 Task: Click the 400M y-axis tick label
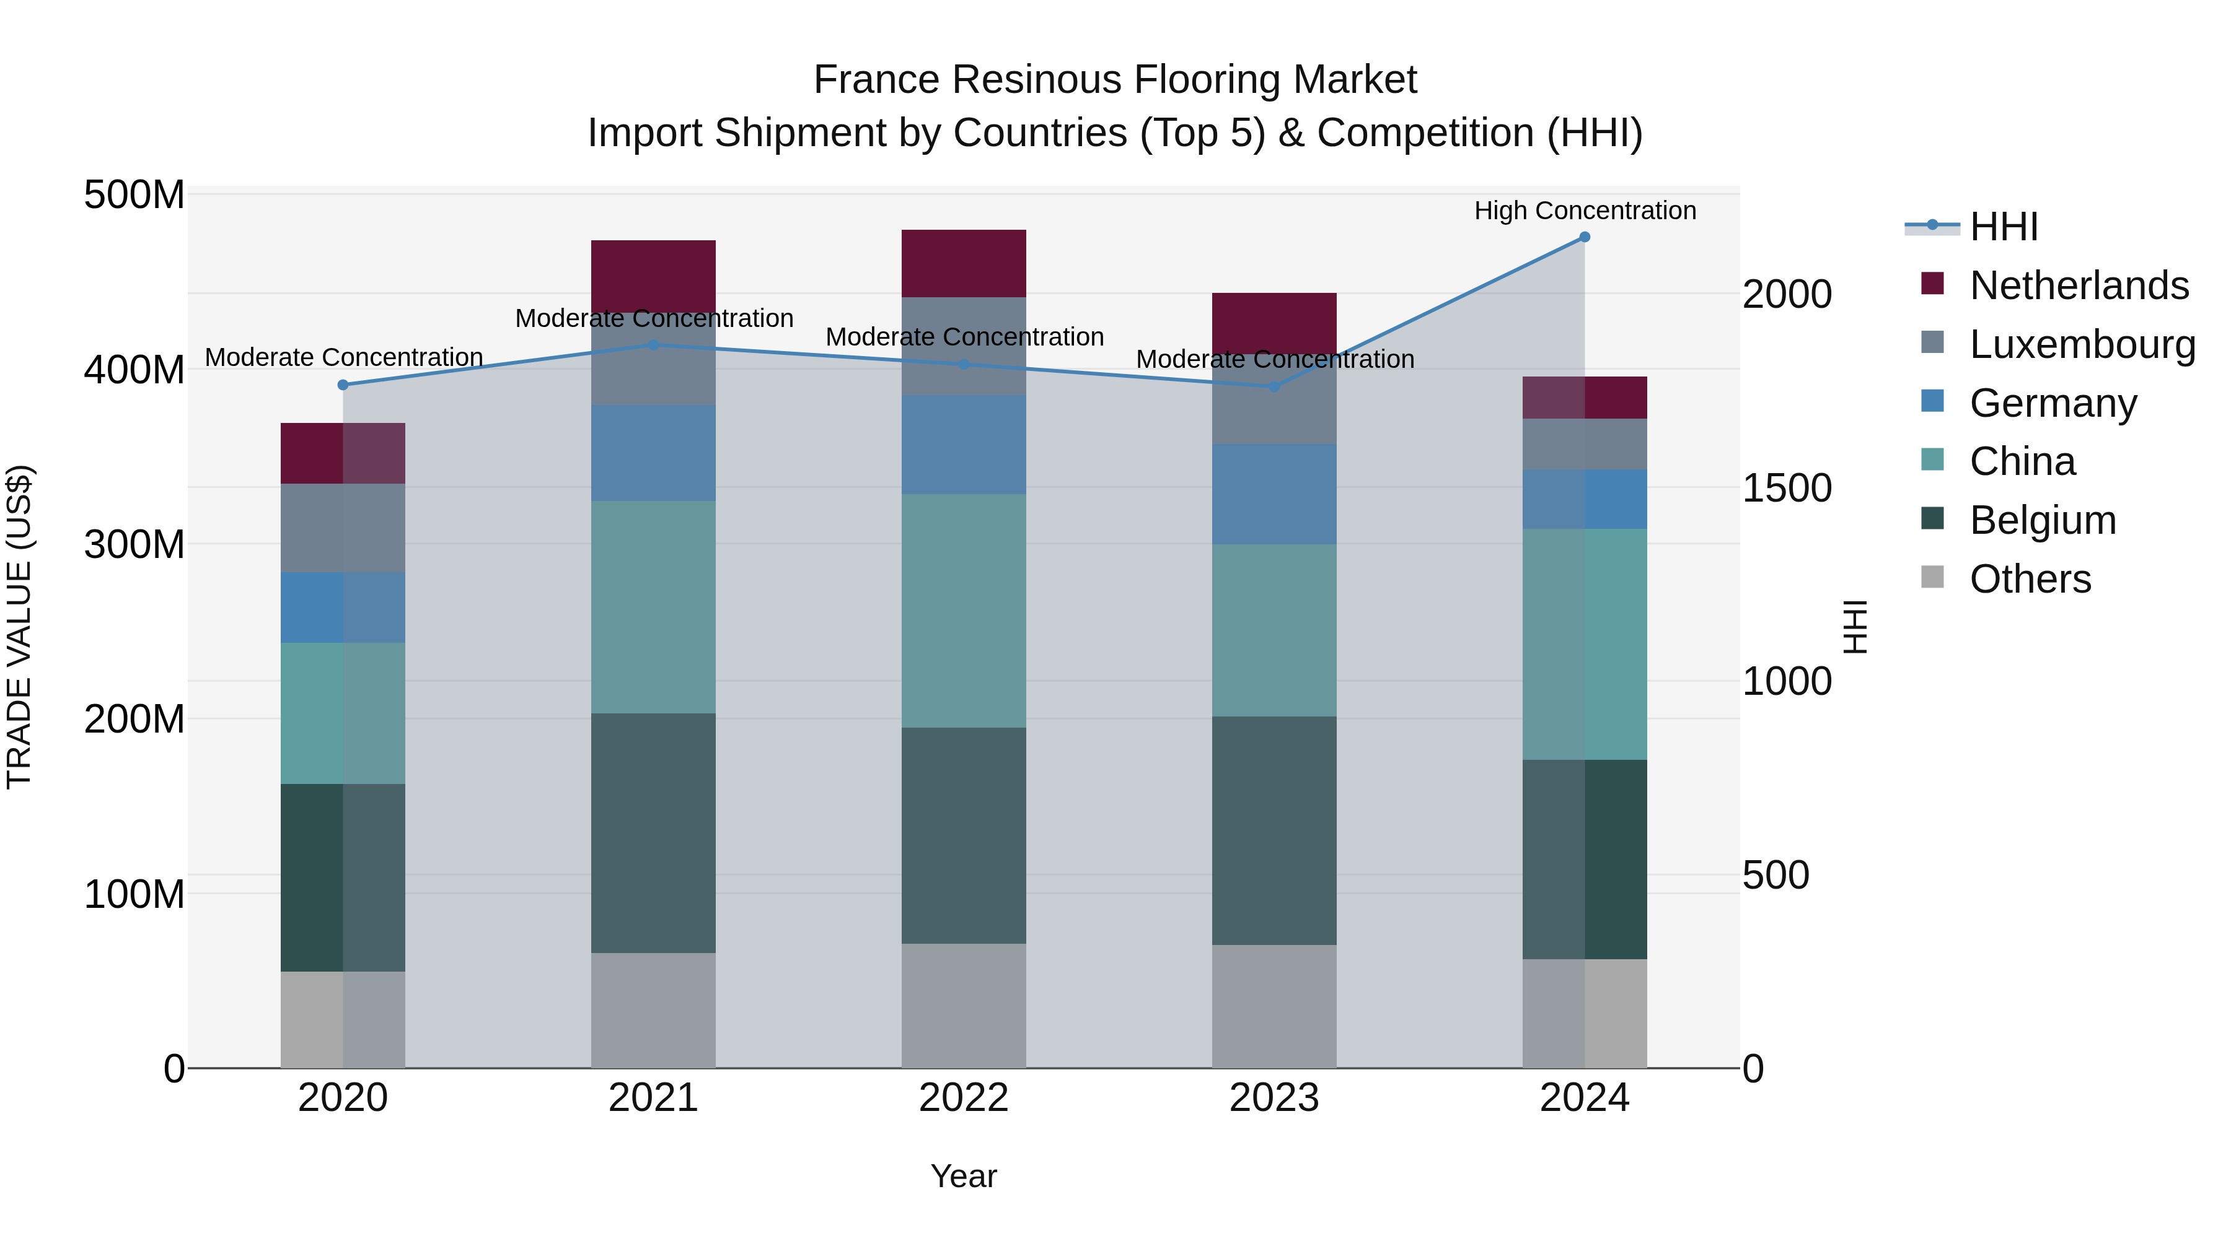[134, 370]
